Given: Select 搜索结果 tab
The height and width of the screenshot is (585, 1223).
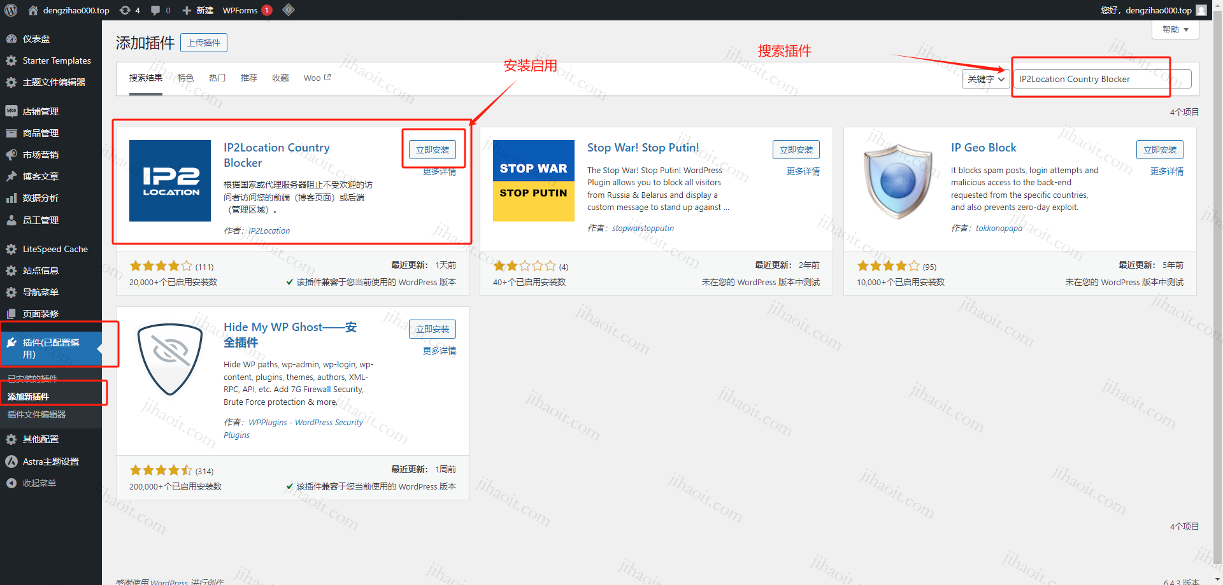Looking at the screenshot, I should pos(146,78).
